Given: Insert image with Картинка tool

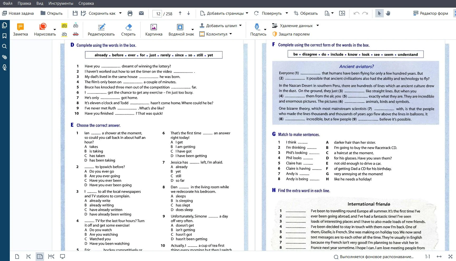Looking at the screenshot, I should pyautogui.click(x=154, y=29).
